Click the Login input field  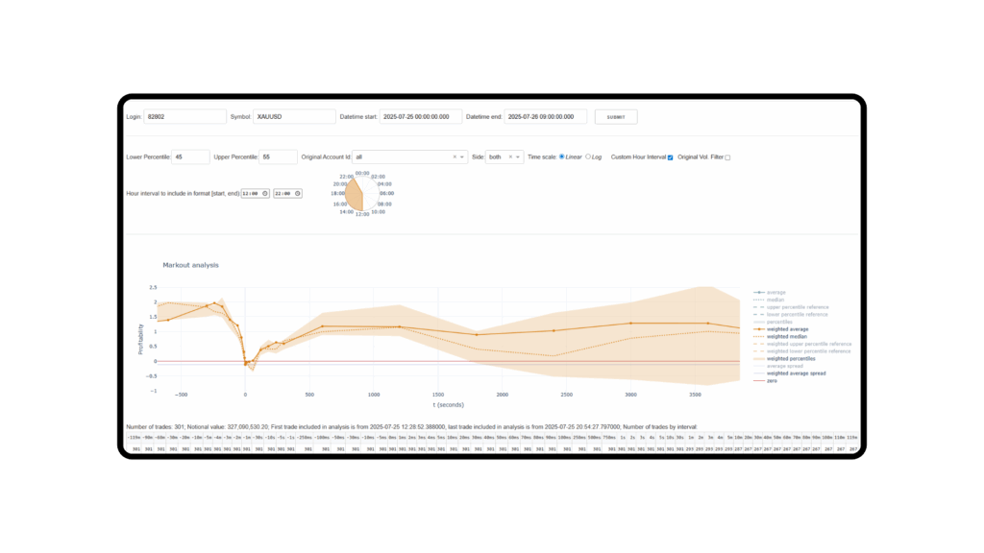point(184,116)
